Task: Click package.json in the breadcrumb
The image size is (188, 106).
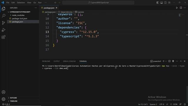Action: point(50,12)
